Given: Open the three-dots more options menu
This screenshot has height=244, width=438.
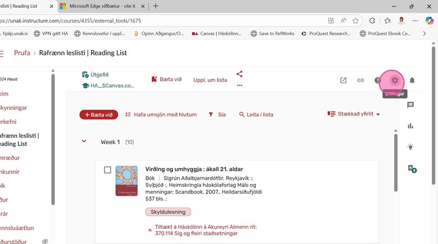Looking at the screenshot, I should tap(239, 86).
